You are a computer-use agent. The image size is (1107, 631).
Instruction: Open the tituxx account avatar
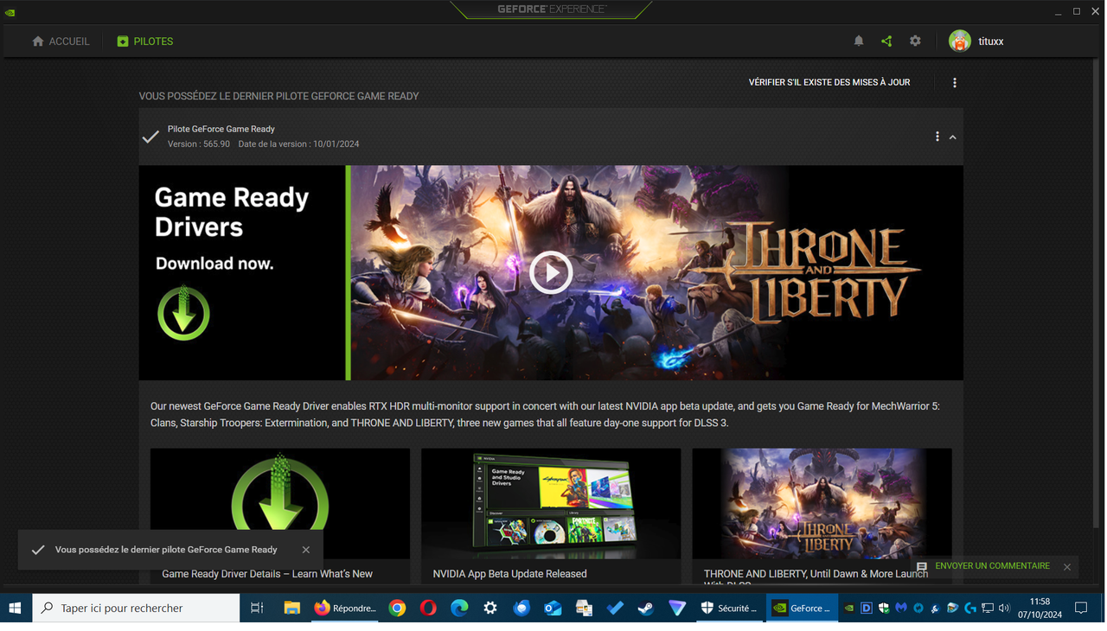click(x=960, y=41)
